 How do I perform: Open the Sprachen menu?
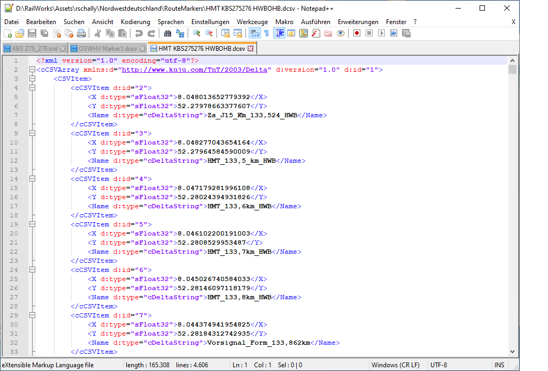[171, 22]
